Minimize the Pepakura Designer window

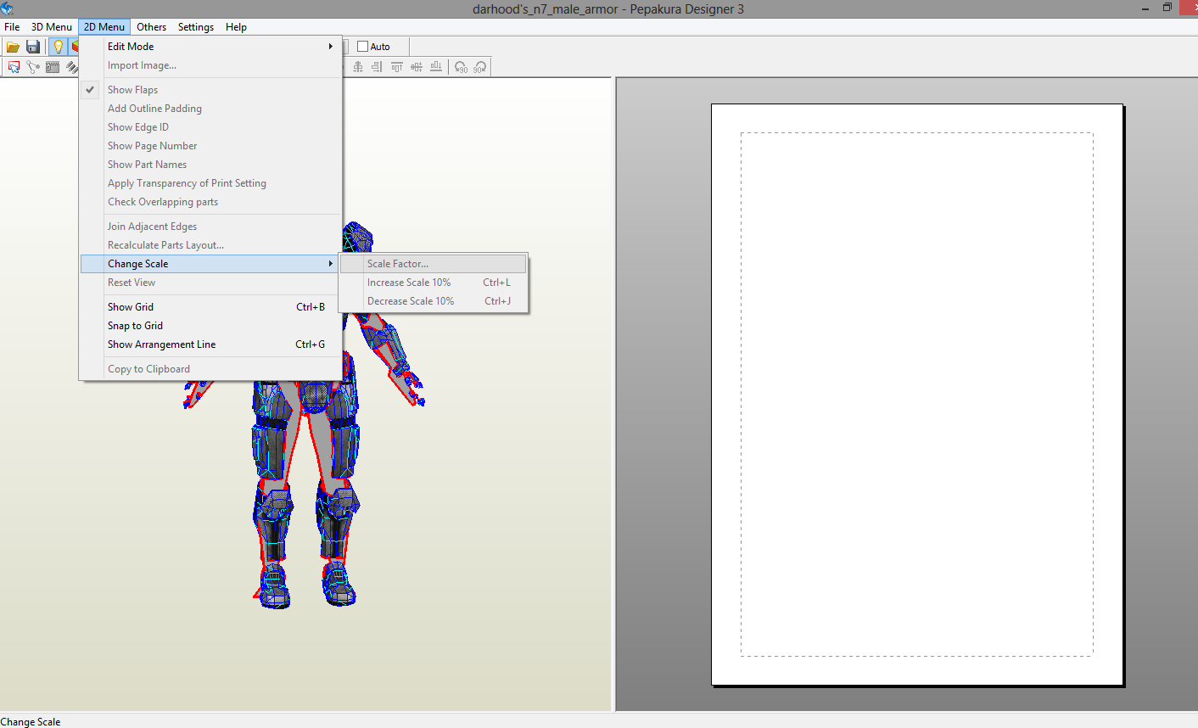[x=1144, y=8]
